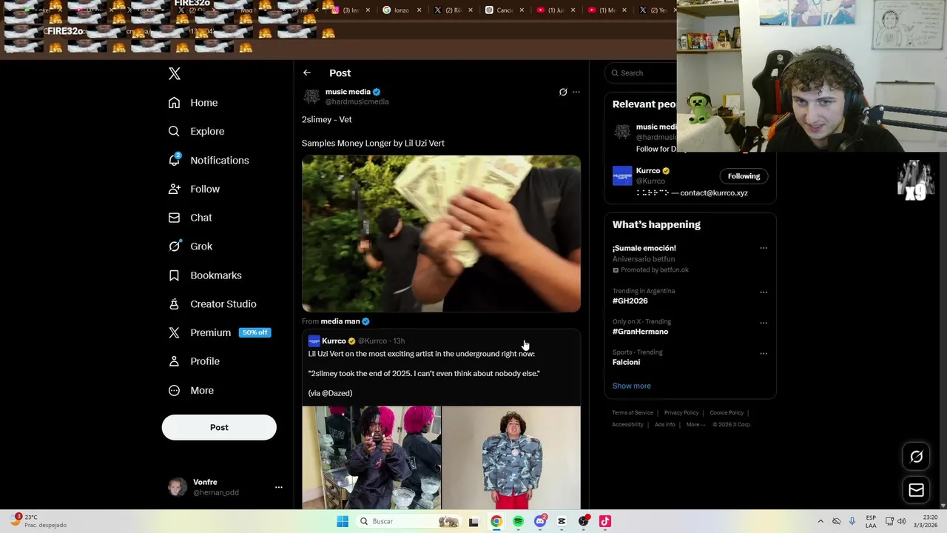Open Premium with 50% off badge
The width and height of the screenshot is (947, 533).
[219, 333]
